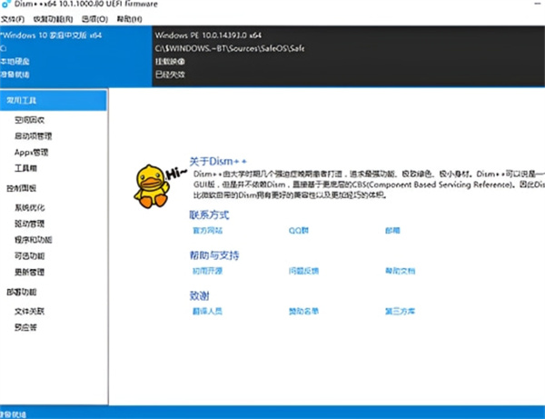Open 文件关联 in the sidebar

tap(30, 312)
